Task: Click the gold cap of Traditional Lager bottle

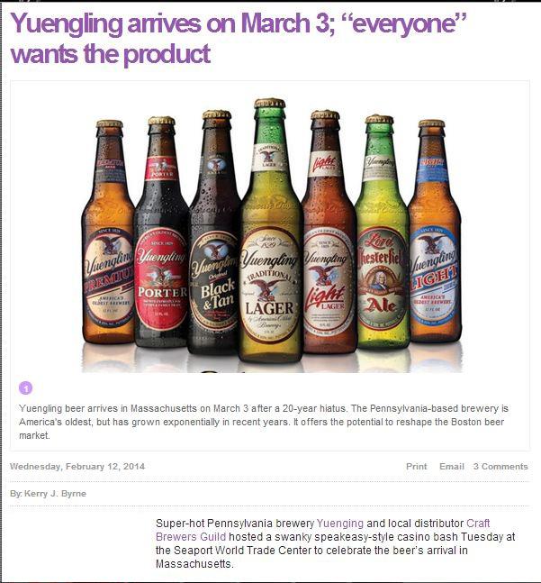Action: tap(270, 103)
